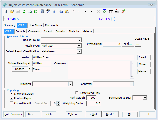
Task: Open the Documents tab
Action: (x=52, y=25)
